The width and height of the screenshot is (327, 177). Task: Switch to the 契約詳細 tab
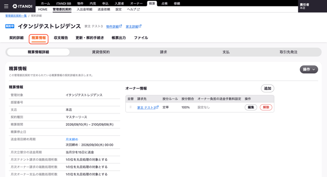(16, 38)
